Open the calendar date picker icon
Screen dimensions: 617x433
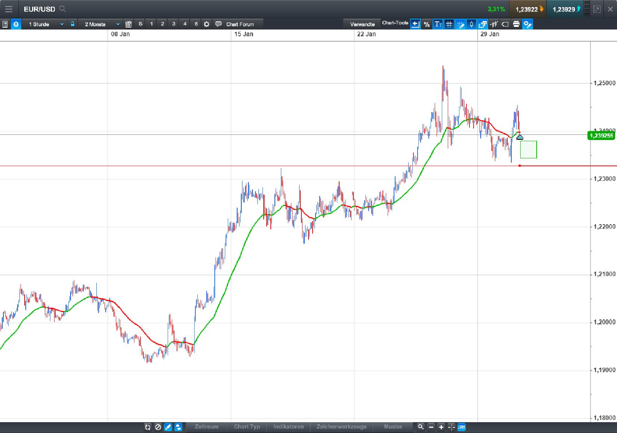tap(128, 24)
